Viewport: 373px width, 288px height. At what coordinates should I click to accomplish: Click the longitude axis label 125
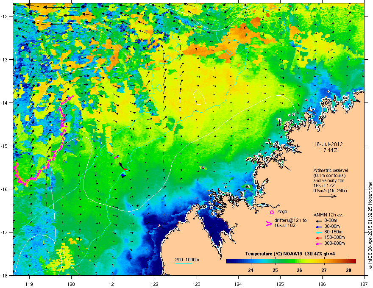(x=280, y=284)
